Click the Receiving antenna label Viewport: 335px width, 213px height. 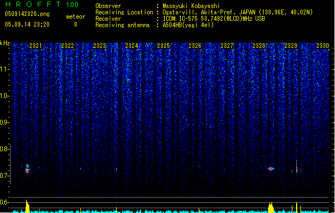122,25
